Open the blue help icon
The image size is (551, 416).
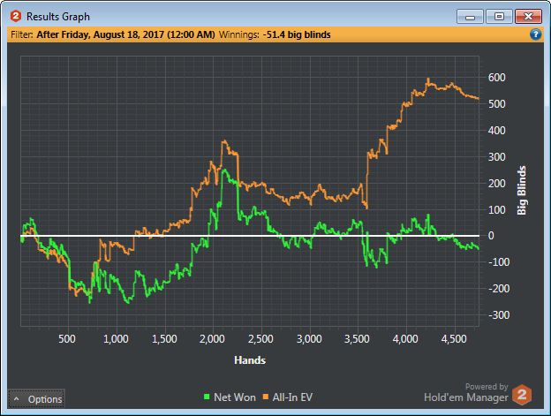[x=535, y=34]
